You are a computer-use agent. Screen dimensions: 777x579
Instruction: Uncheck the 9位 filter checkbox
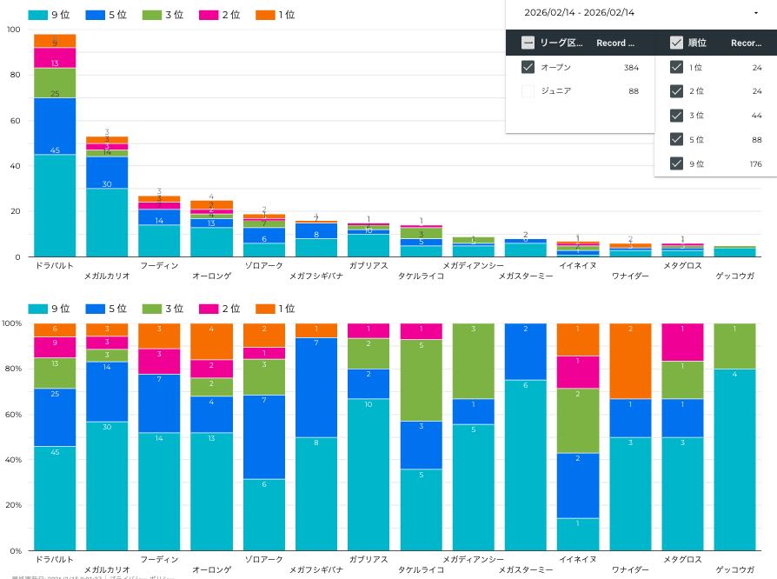676,164
